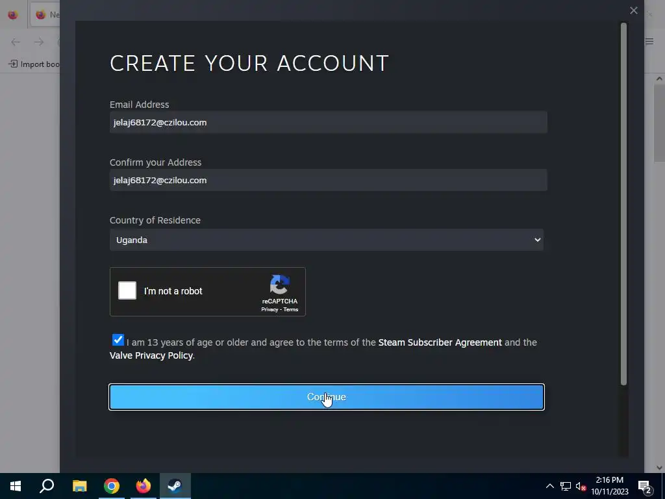Select the first Firefox pinned tab

point(13,14)
